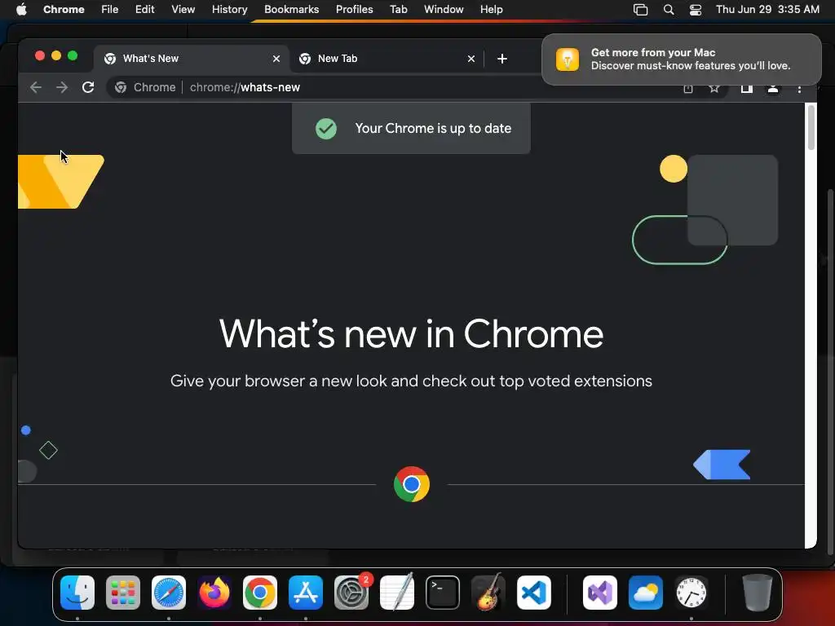Viewport: 835px width, 626px height.
Task: Launch Terminal from the Dock
Action: click(x=443, y=593)
